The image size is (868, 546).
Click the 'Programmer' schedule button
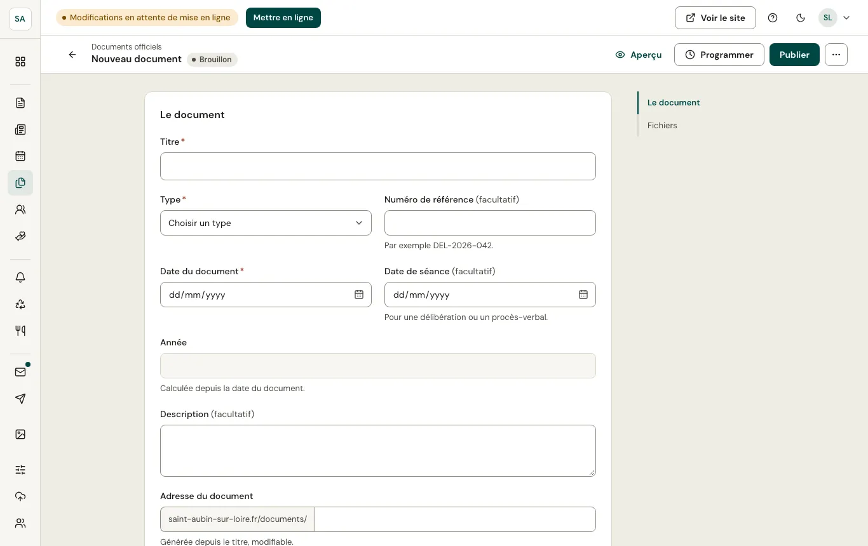pyautogui.click(x=719, y=55)
